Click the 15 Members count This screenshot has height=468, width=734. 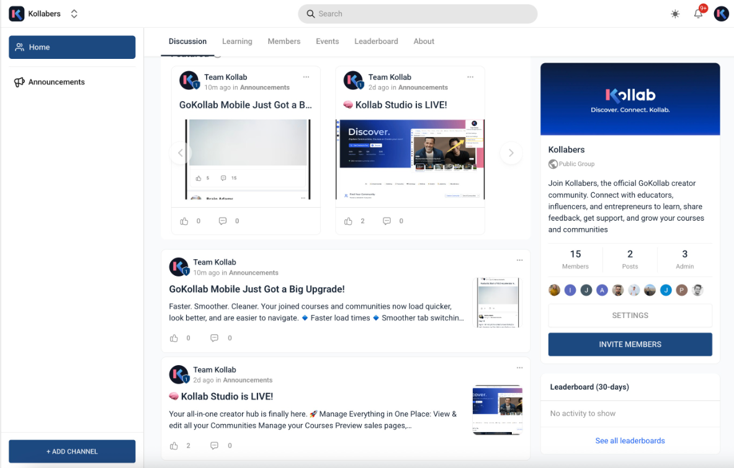pos(575,260)
